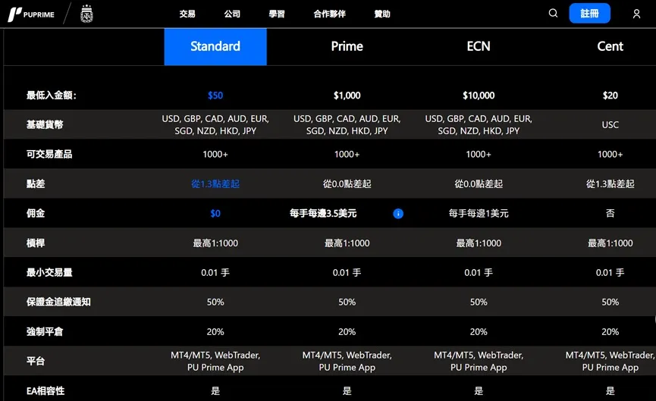The width and height of the screenshot is (656, 401).
Task: Click the AFA football crest icon
Action: (86, 14)
